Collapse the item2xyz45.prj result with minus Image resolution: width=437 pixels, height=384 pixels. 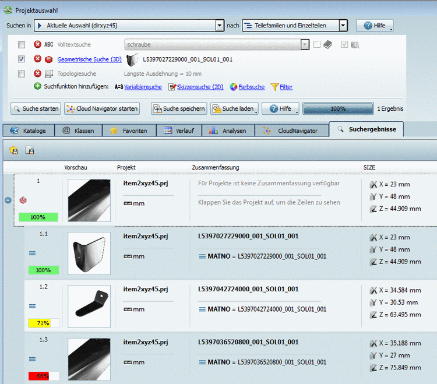point(8,200)
